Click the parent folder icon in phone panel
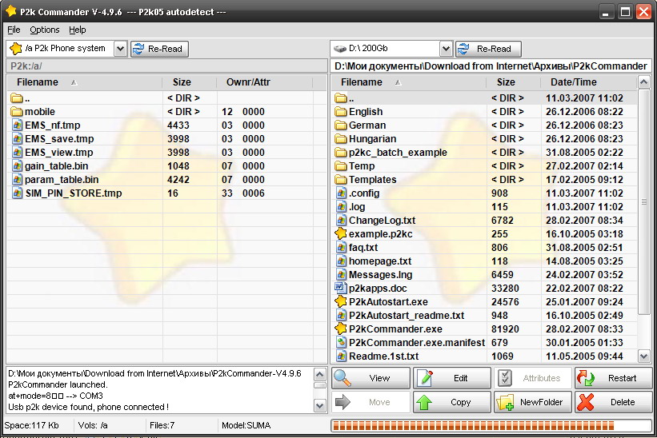Screen dimensions: 657x438 [x=17, y=98]
